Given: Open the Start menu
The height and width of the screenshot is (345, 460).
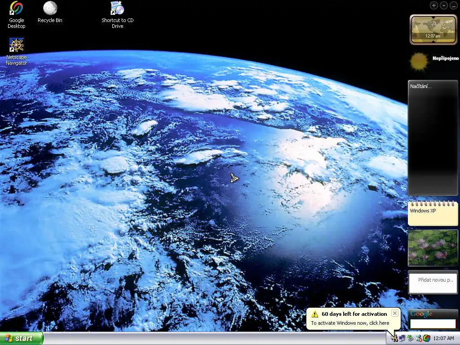Looking at the screenshot, I should [x=22, y=338].
